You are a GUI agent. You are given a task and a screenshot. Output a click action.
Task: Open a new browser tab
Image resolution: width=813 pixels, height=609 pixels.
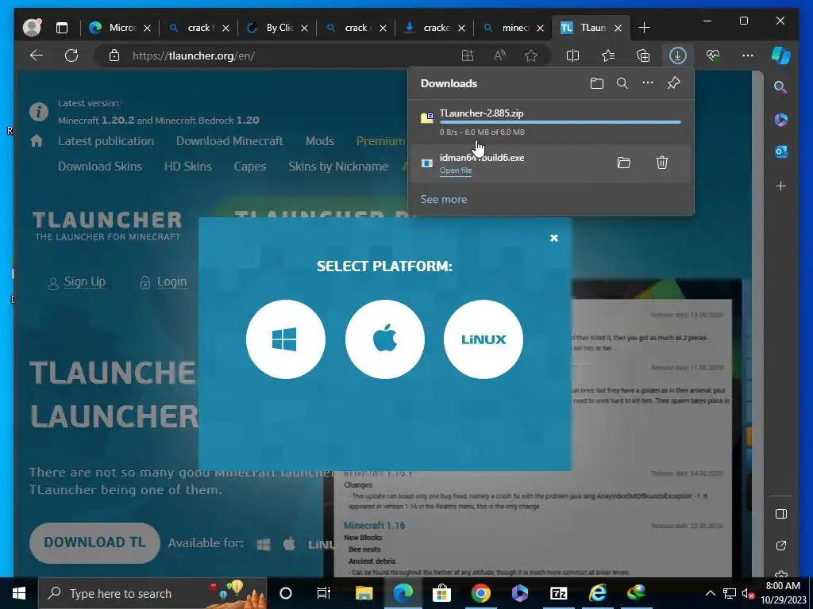[644, 28]
